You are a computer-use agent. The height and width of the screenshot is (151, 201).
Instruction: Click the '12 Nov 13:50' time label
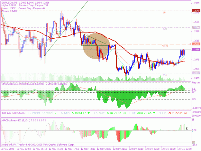[24, 149]
